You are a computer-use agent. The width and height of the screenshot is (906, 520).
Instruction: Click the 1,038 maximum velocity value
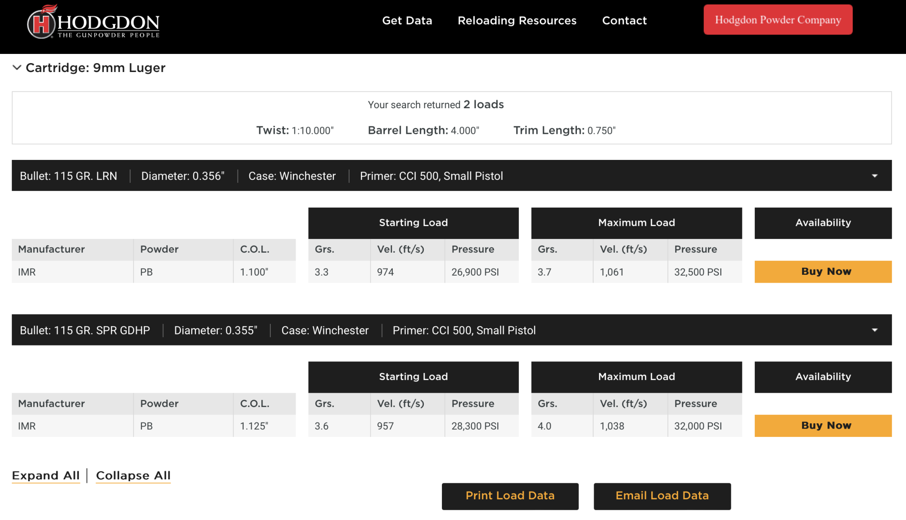[612, 426]
